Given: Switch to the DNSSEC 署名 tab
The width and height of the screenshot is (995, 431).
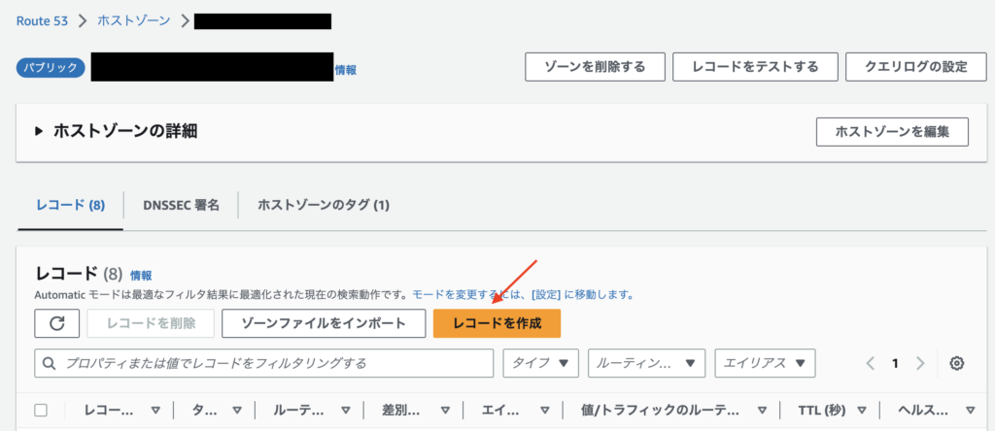Looking at the screenshot, I should [x=181, y=205].
